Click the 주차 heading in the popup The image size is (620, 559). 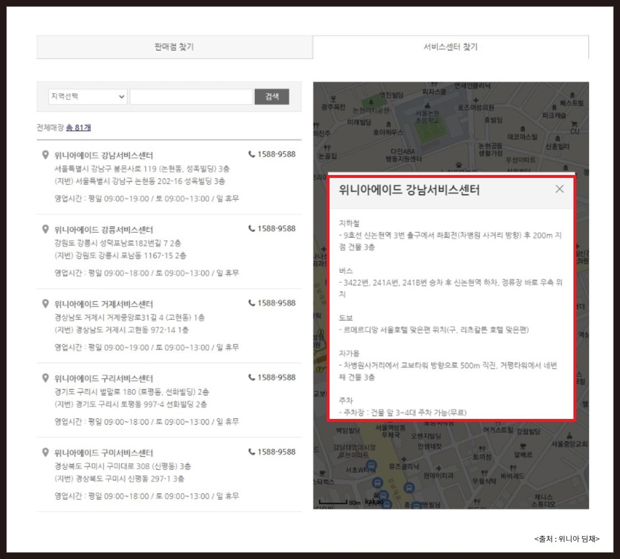click(x=346, y=401)
